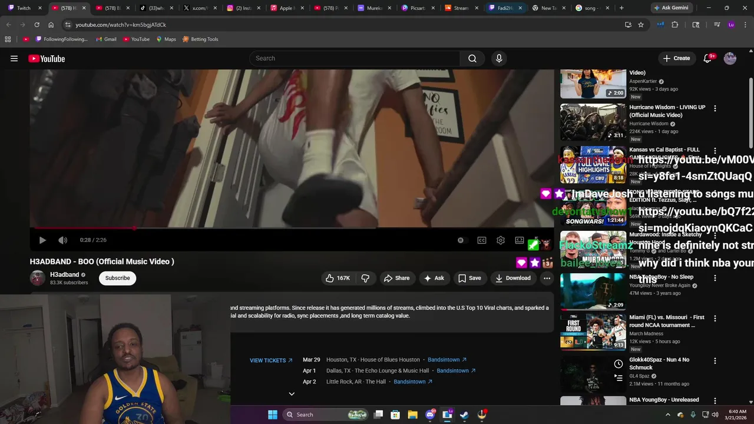This screenshot has width=754, height=424.
Task: Mute the video volume speaker
Action: pos(62,240)
